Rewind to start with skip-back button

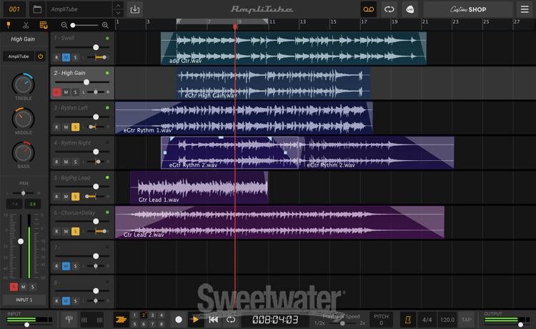(213, 320)
